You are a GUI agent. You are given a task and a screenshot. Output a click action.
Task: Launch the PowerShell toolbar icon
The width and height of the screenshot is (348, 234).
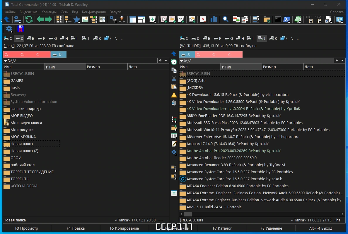pyautogui.click(x=287, y=20)
